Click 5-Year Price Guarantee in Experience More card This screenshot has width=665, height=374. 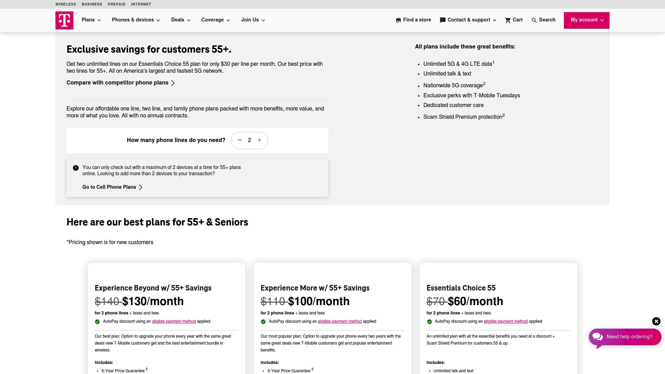[x=290, y=371]
